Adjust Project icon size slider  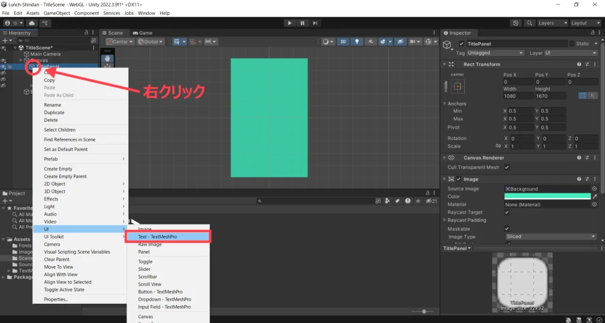coord(423,312)
